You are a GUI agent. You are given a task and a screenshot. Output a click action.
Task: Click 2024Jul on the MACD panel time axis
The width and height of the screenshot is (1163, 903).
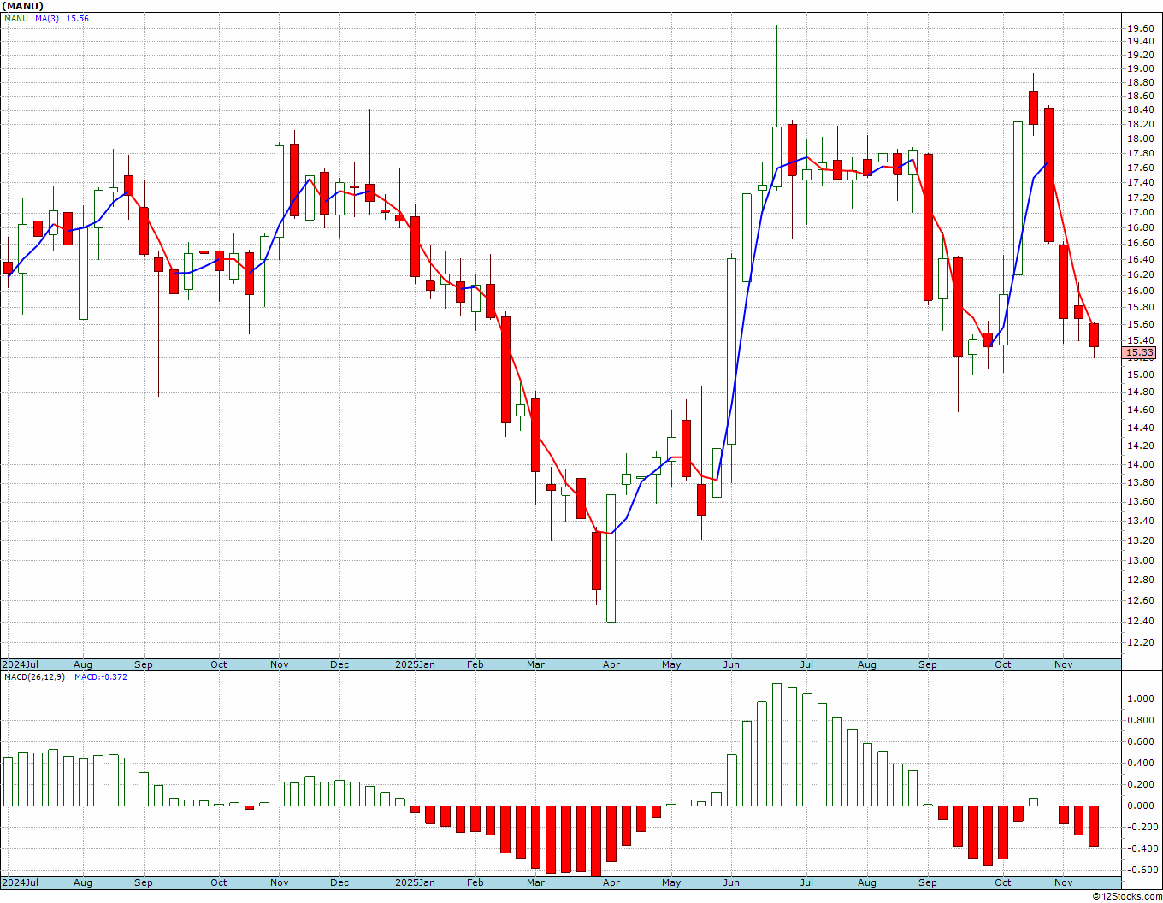coord(21,882)
